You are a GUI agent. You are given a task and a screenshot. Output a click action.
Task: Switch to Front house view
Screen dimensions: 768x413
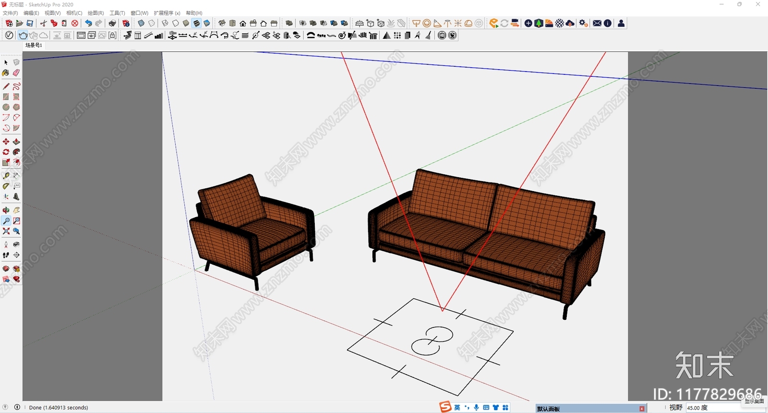[243, 23]
